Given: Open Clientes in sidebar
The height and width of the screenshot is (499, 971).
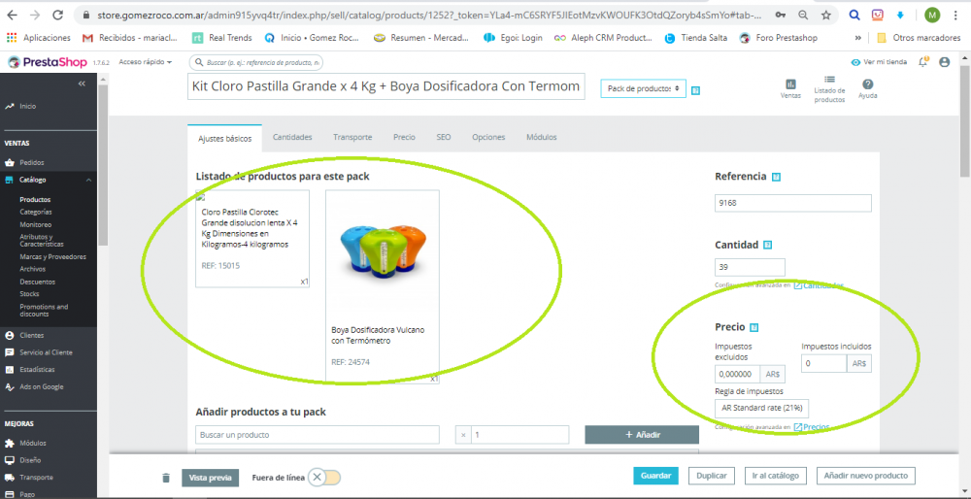Looking at the screenshot, I should pos(32,336).
